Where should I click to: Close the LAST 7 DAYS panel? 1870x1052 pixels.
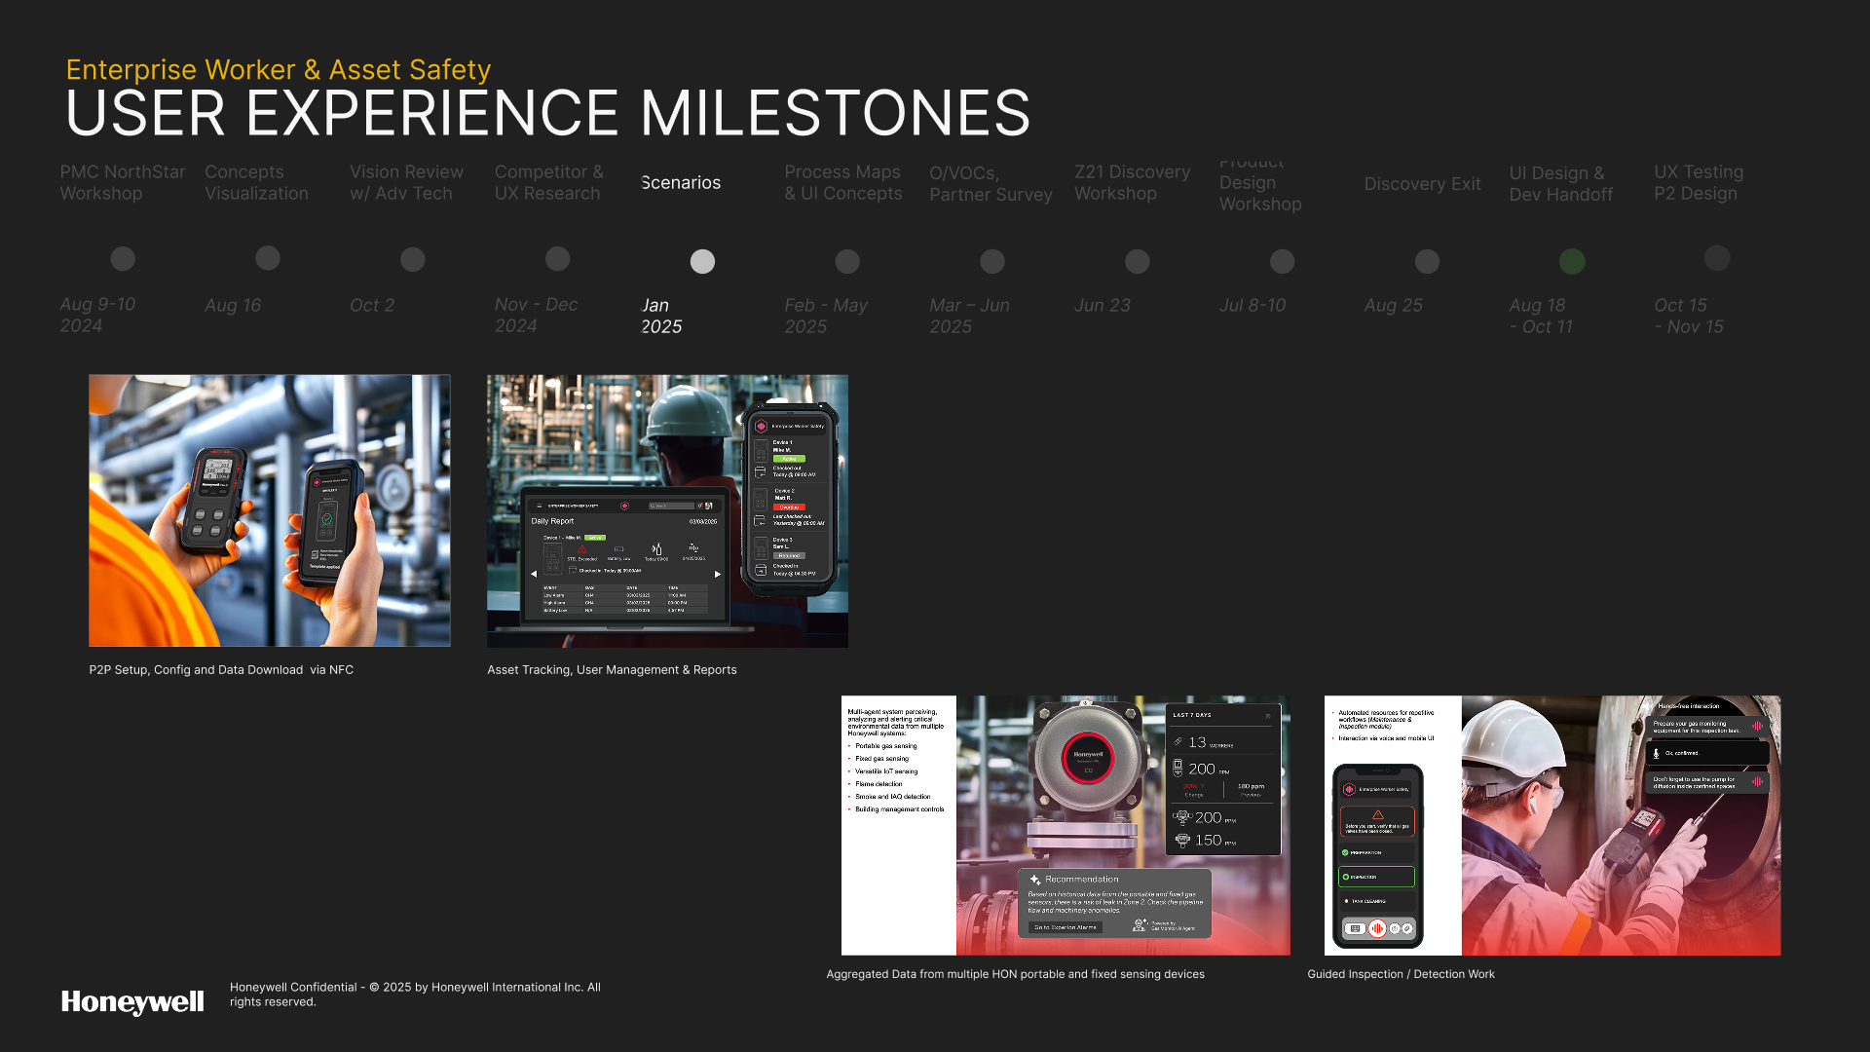pyautogui.click(x=1268, y=716)
